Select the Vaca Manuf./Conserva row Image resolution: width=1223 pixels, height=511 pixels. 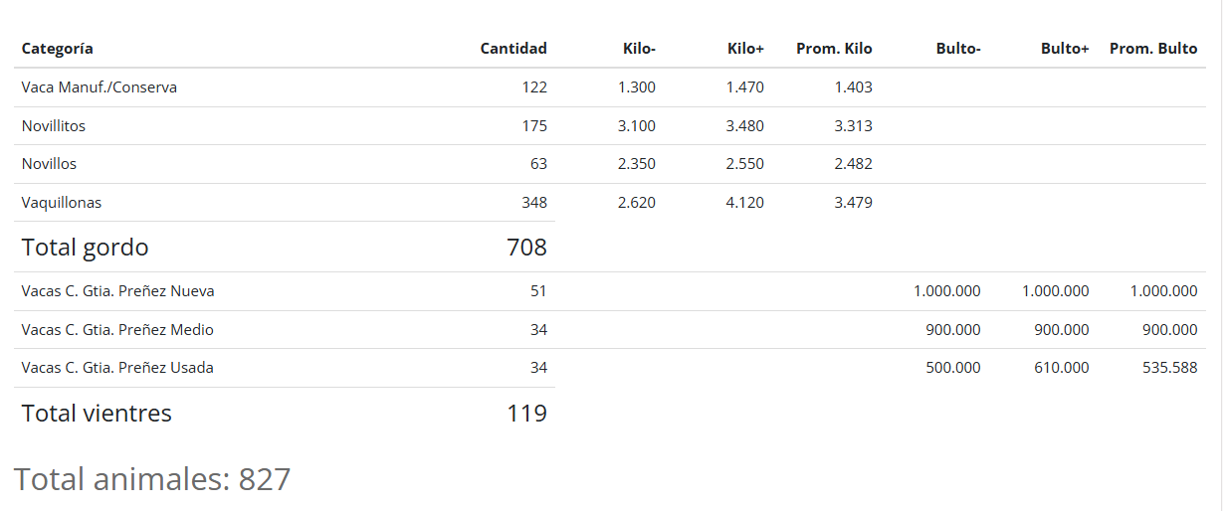pyautogui.click(x=610, y=87)
